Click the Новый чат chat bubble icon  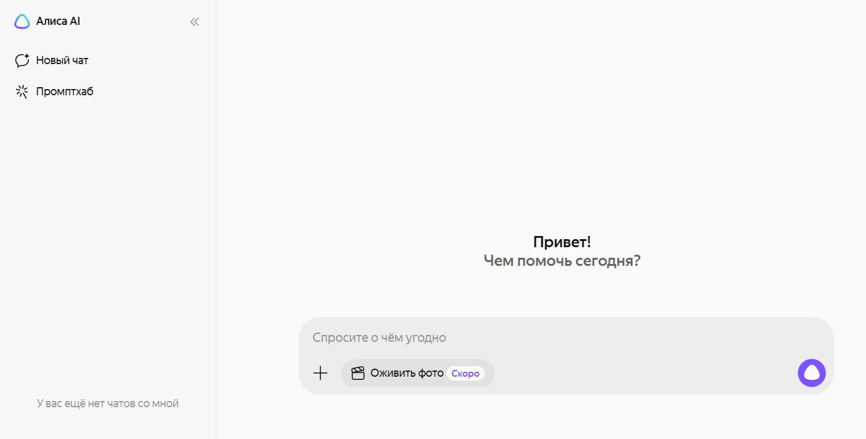tap(22, 60)
